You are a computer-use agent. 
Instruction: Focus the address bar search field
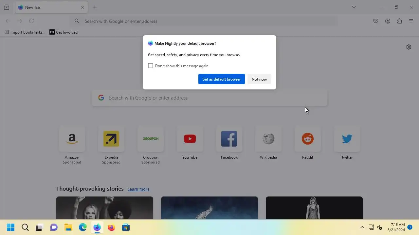point(204,21)
